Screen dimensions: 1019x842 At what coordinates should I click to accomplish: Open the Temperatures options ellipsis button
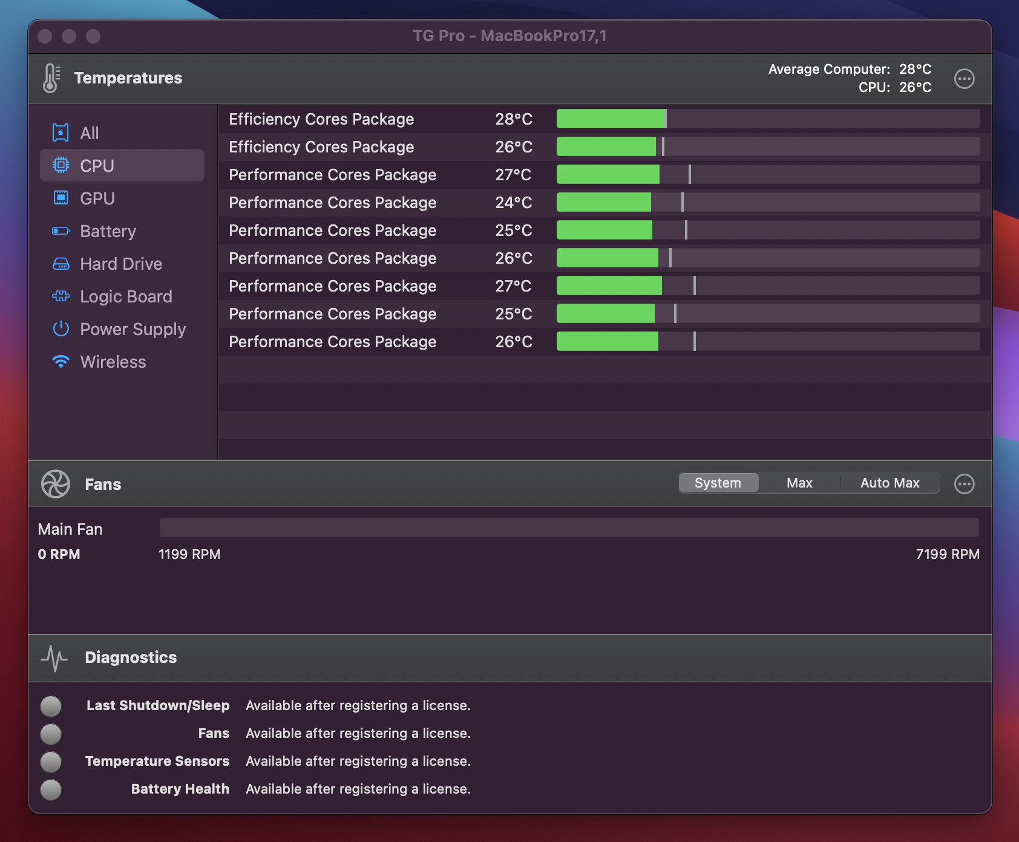964,79
